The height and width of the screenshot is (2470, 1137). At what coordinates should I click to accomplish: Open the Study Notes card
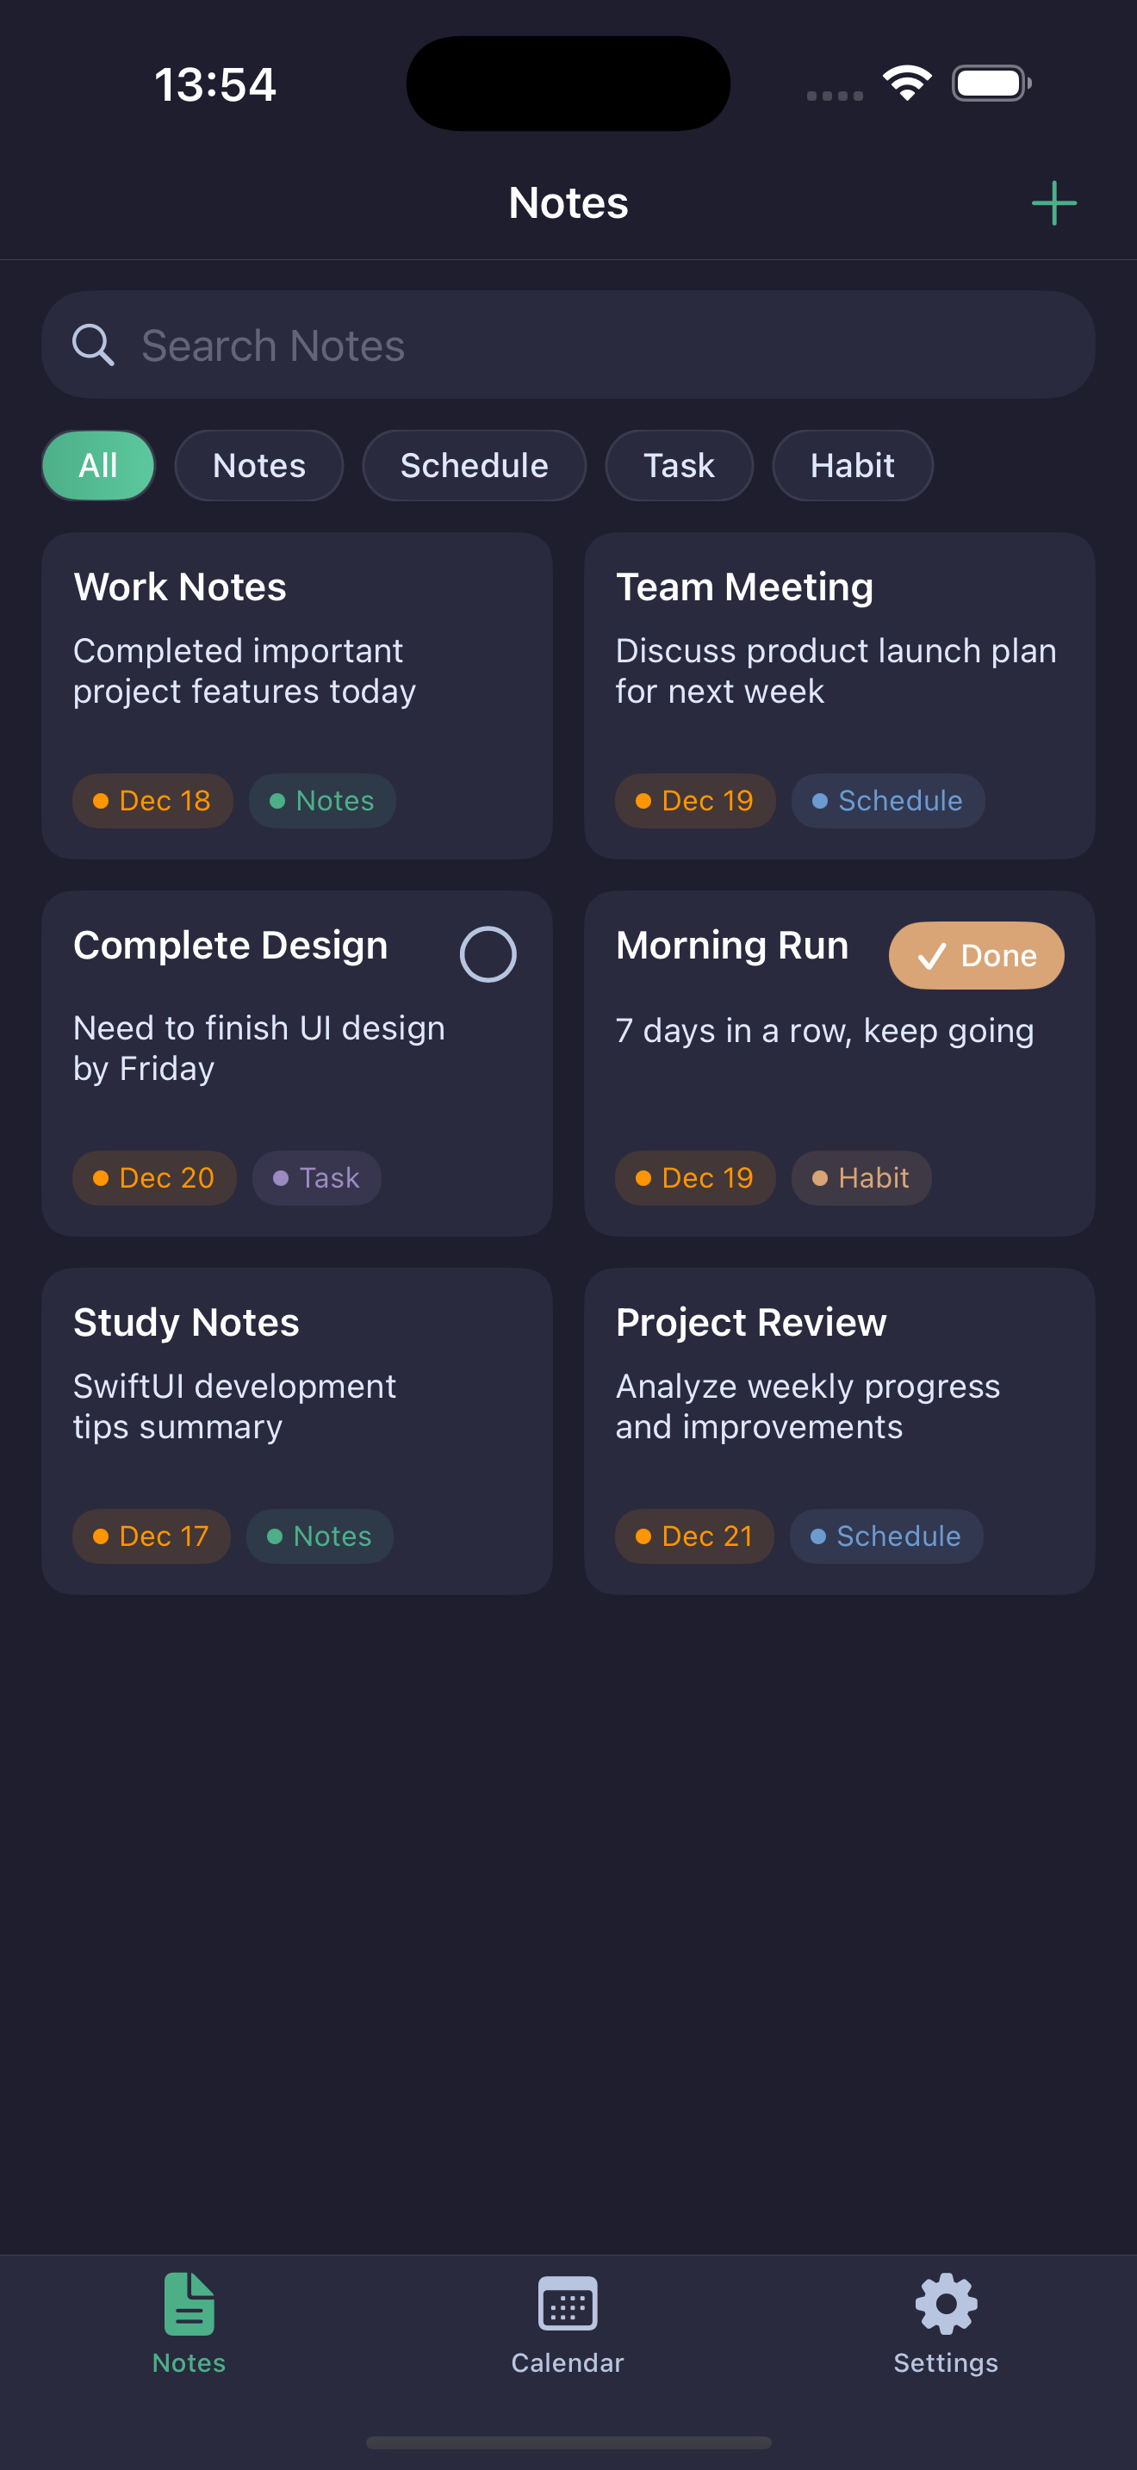click(x=297, y=1431)
